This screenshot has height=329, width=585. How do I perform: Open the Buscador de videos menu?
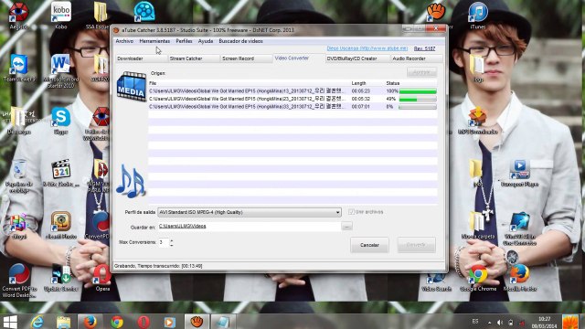240,41
